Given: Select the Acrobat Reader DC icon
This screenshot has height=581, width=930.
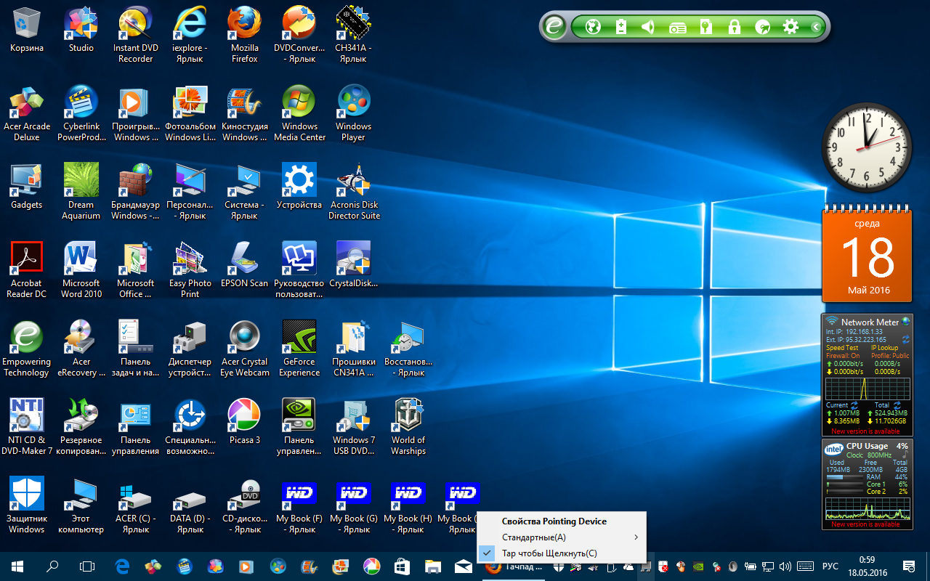Looking at the screenshot, I should click(27, 270).
